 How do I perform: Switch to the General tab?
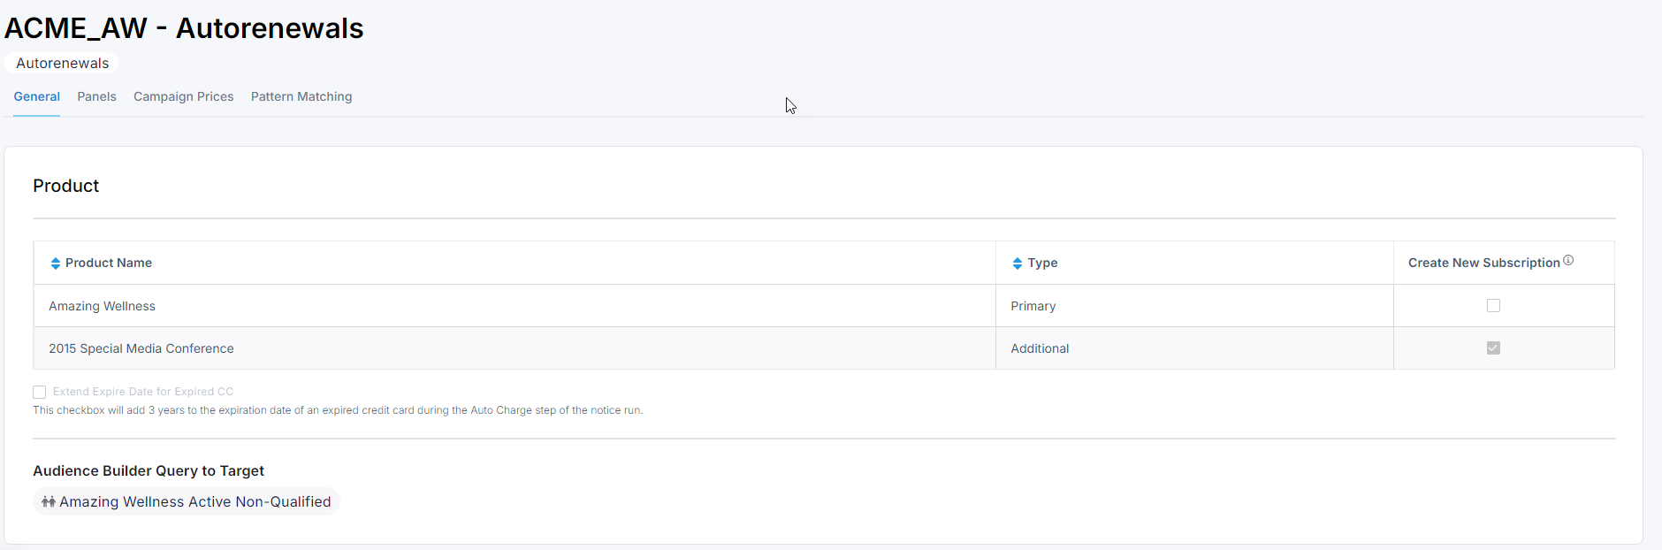pos(36,96)
